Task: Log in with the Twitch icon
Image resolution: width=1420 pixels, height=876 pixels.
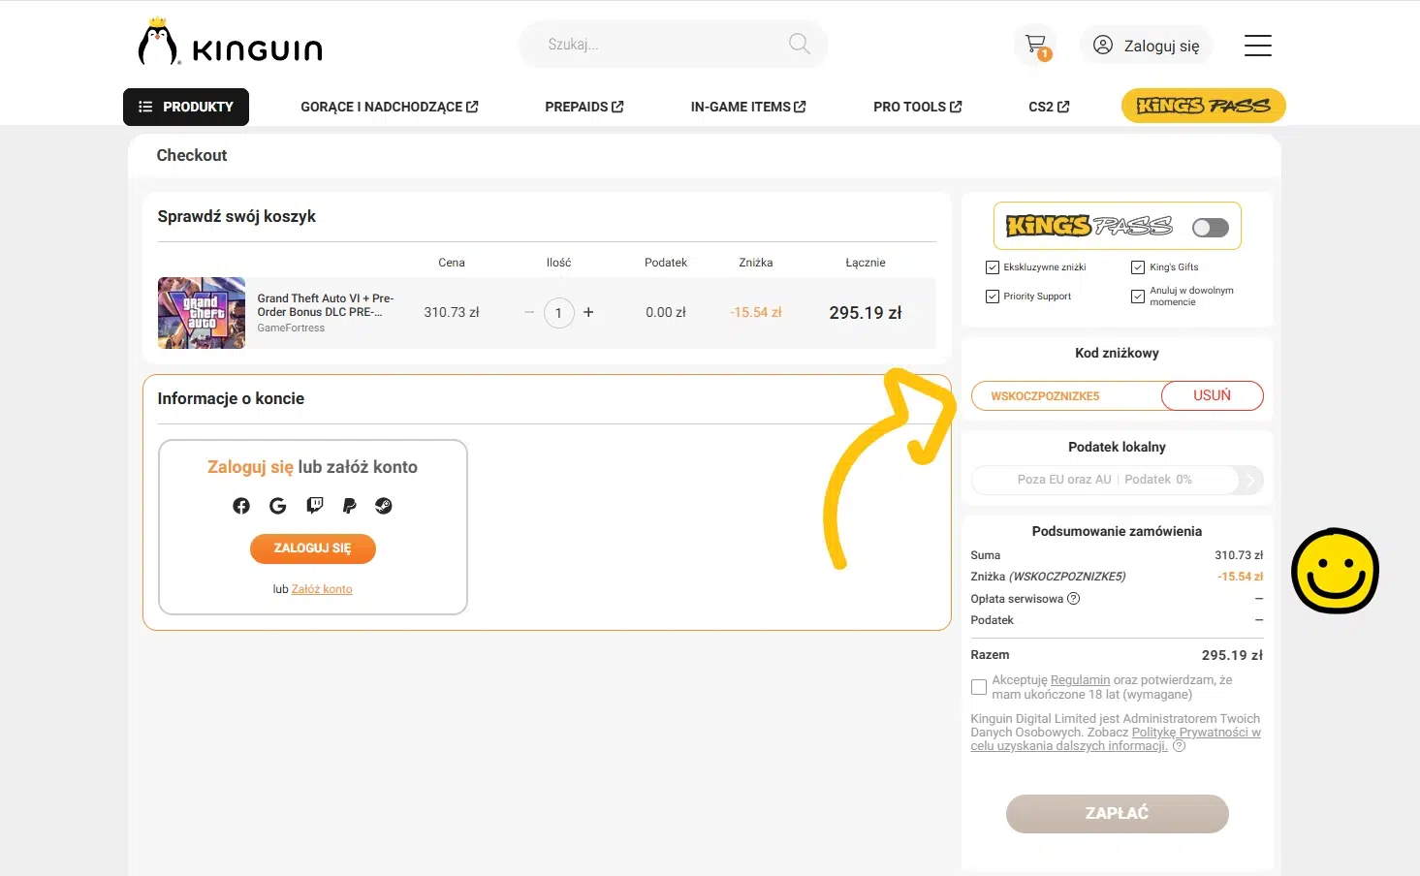Action: 314,505
